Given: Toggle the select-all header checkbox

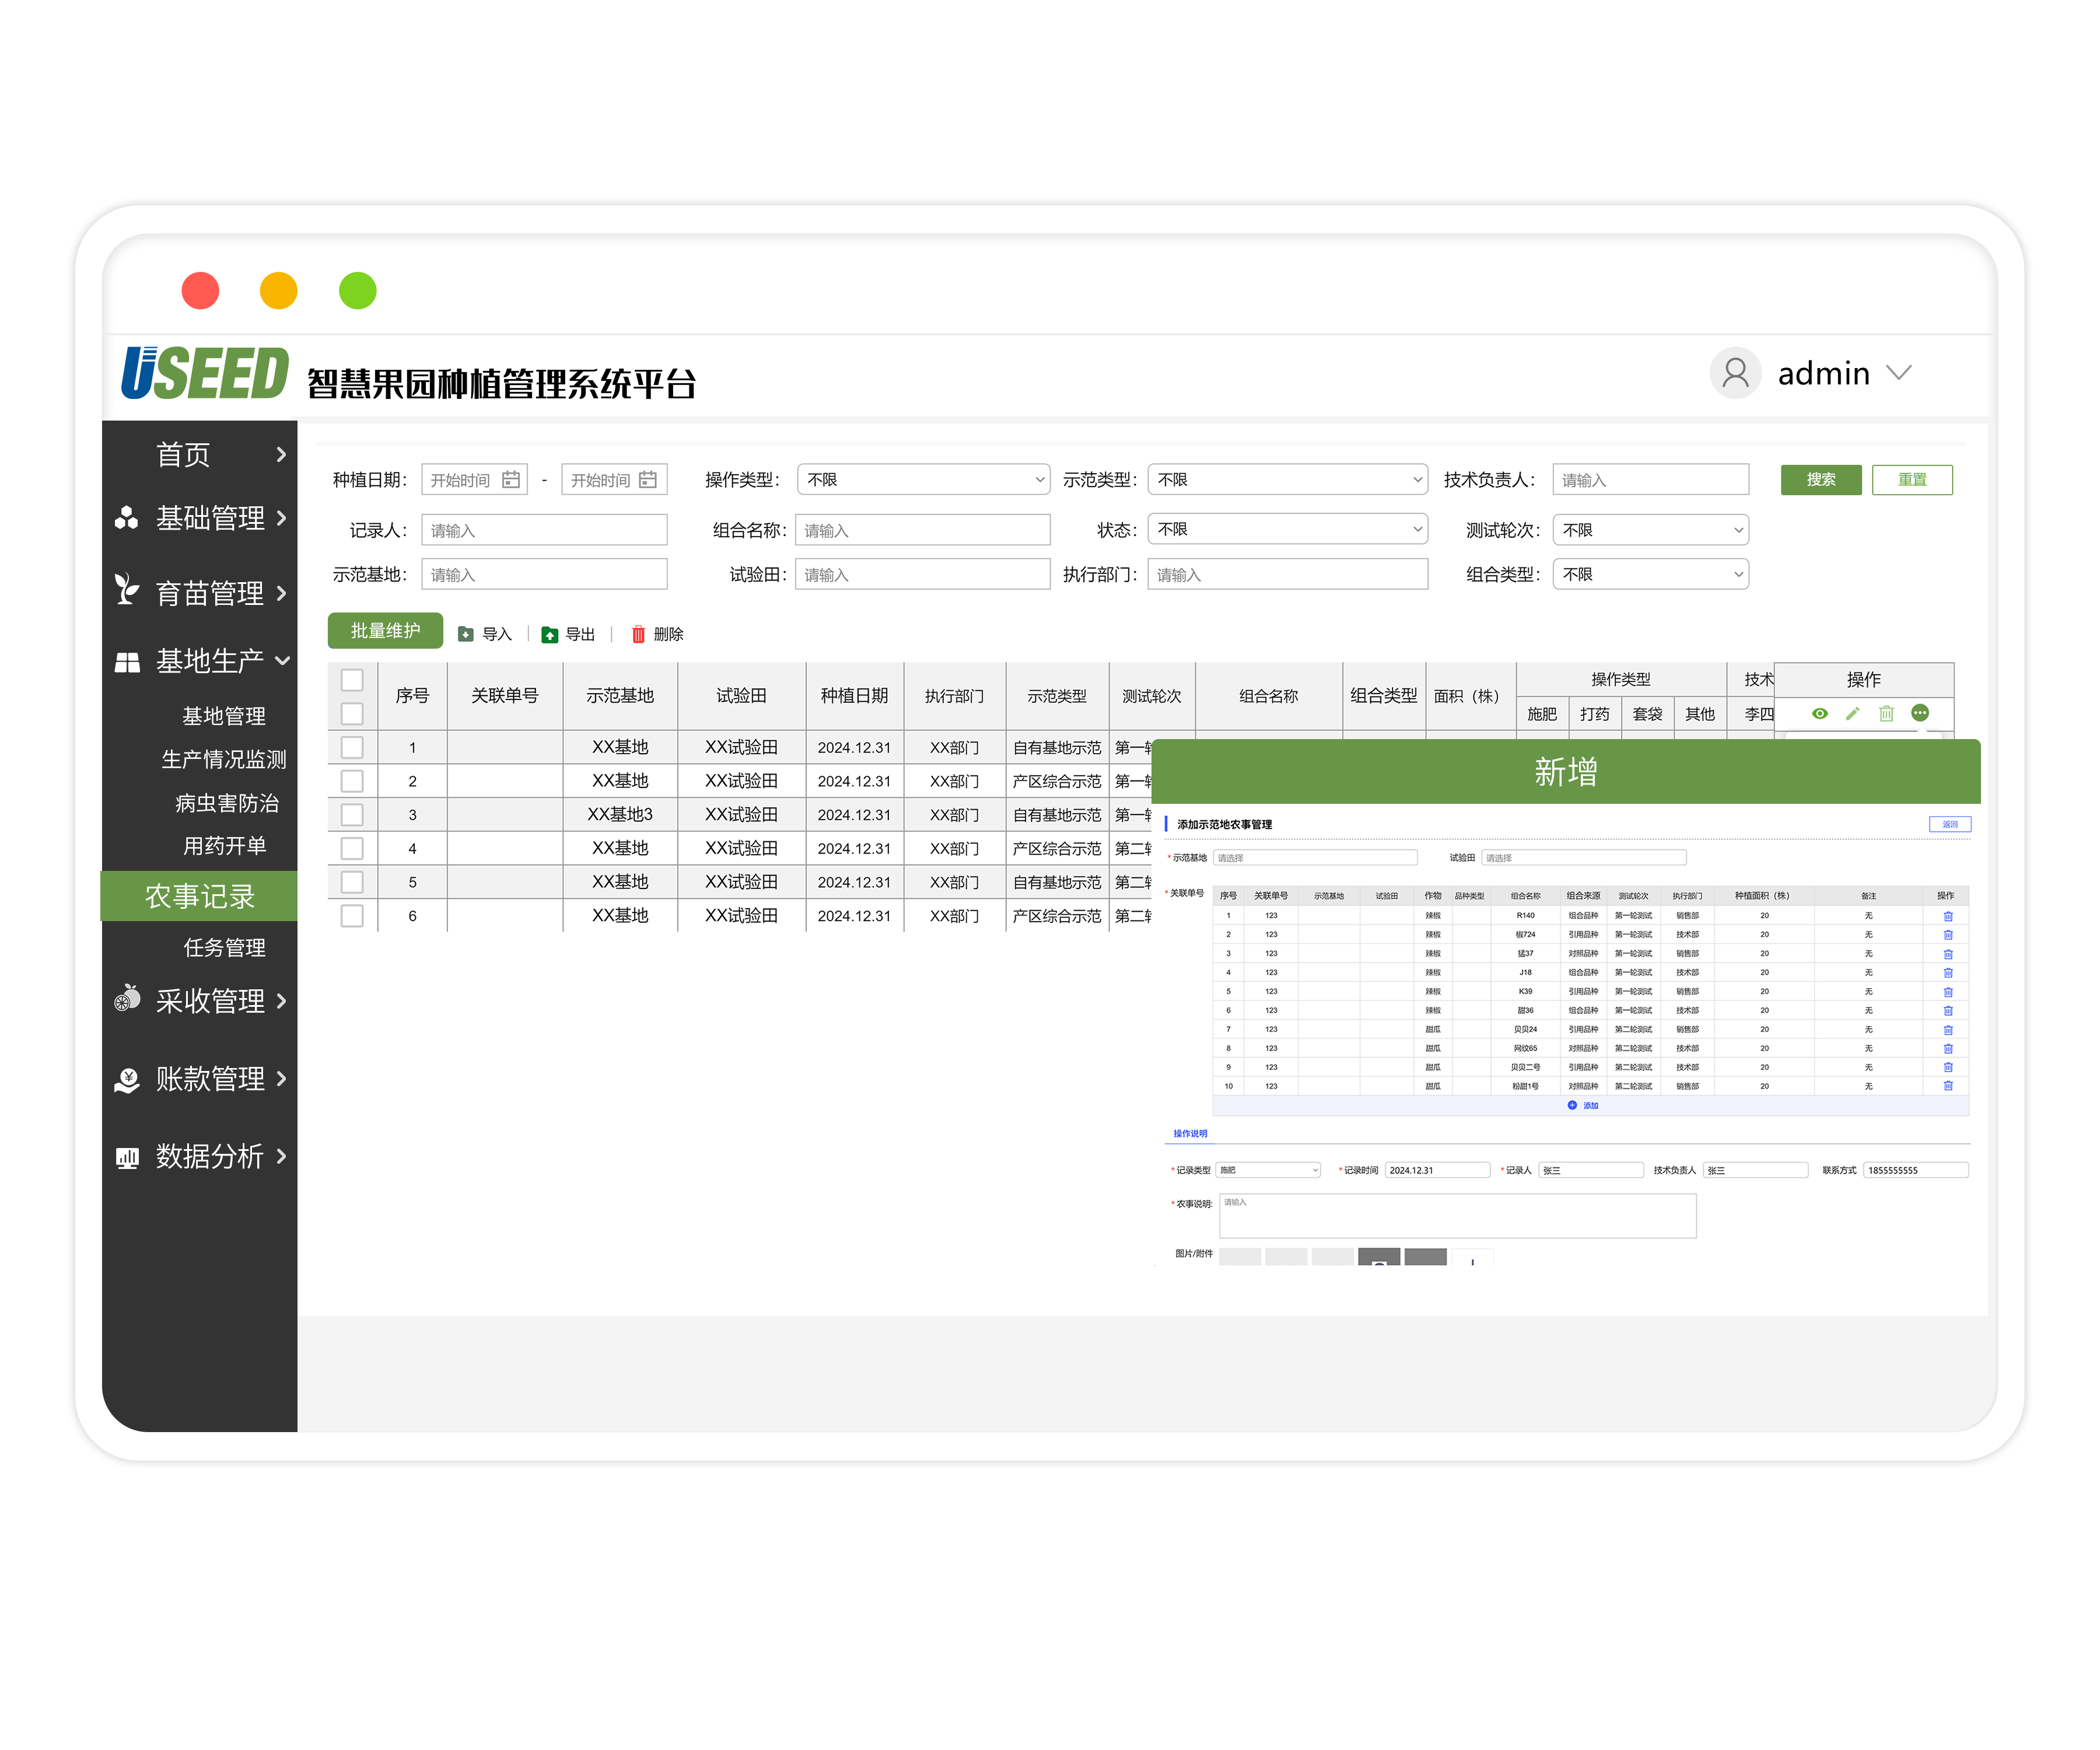Looking at the screenshot, I should (x=352, y=680).
